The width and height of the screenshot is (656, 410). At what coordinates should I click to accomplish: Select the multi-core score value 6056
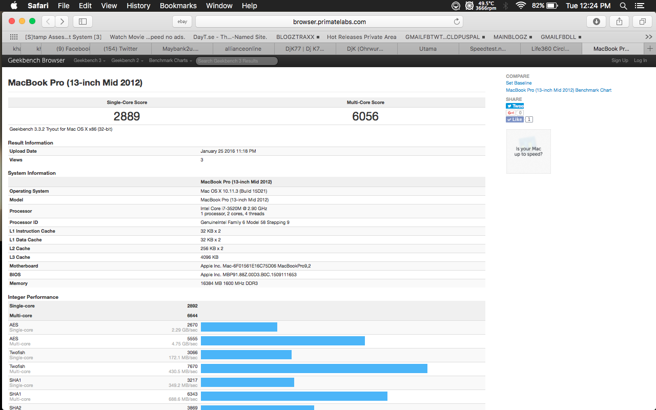point(365,116)
